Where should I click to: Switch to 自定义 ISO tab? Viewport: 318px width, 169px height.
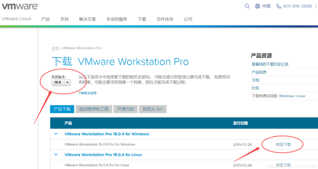[x=153, y=109]
